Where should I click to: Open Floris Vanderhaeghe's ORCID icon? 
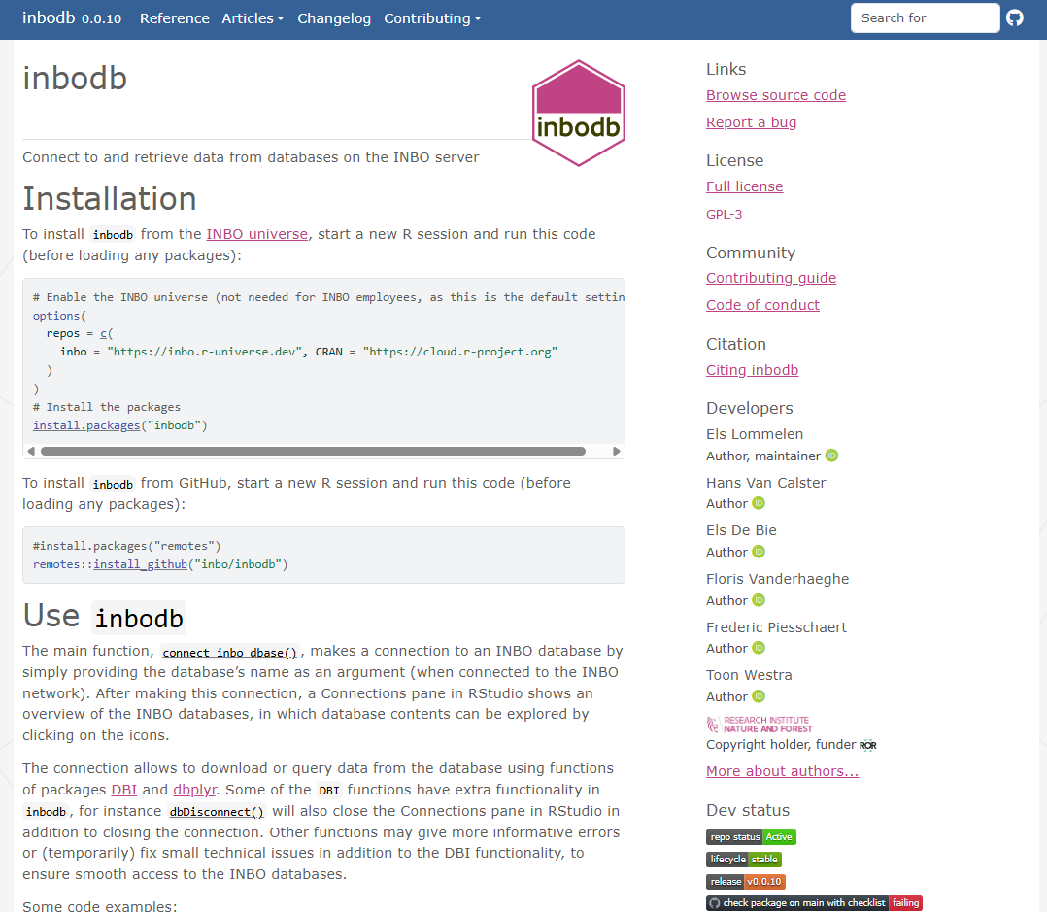tap(759, 600)
